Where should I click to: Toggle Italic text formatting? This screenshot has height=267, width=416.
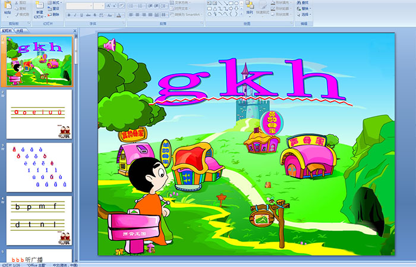(x=75, y=15)
